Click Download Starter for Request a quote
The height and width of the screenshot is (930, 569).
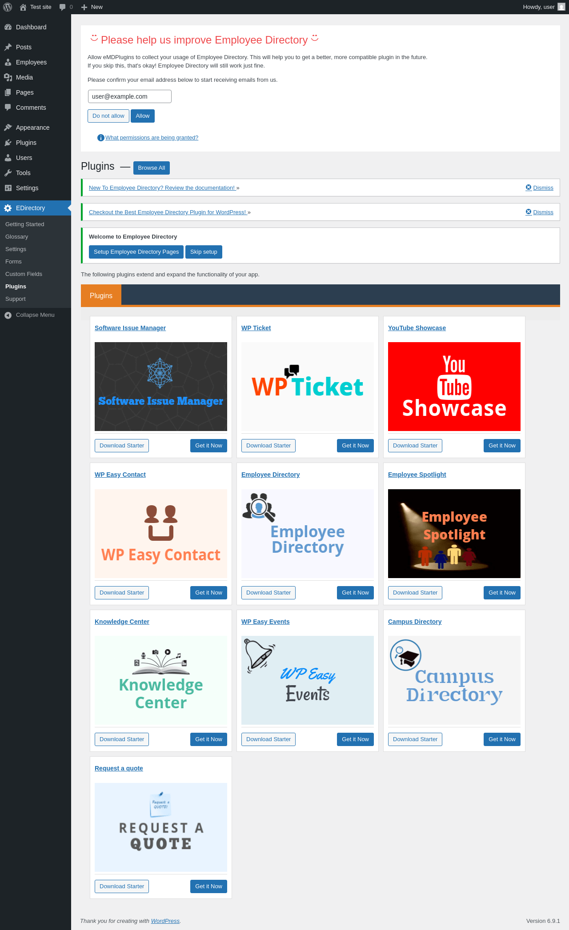click(122, 886)
